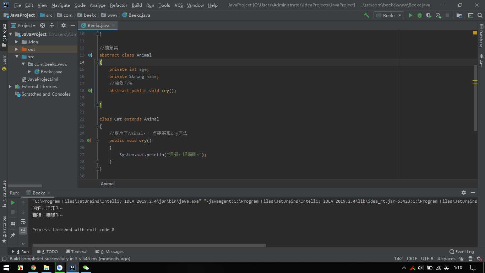Select JavaProject.iml in the project tree
The image size is (485, 273).
[x=43, y=79]
